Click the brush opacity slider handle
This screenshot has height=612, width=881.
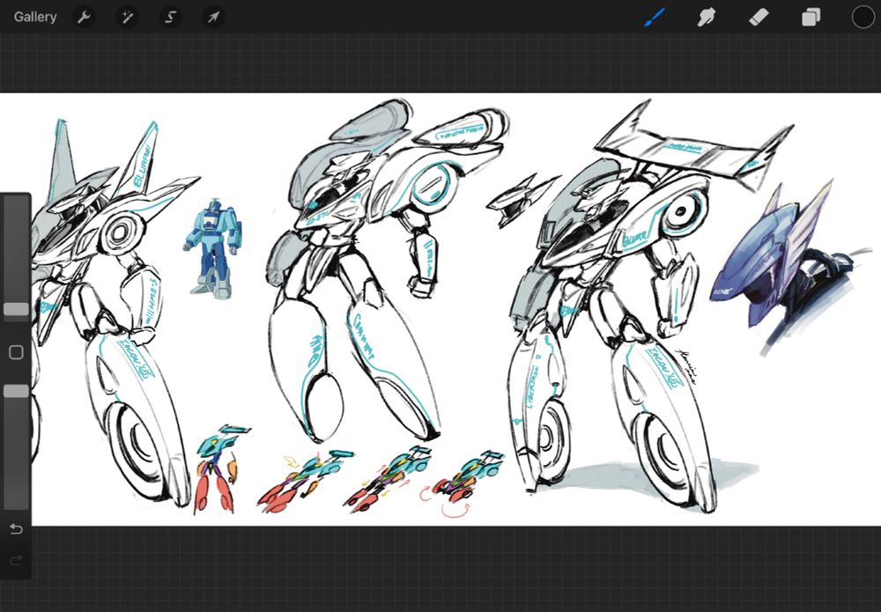coord(16,391)
